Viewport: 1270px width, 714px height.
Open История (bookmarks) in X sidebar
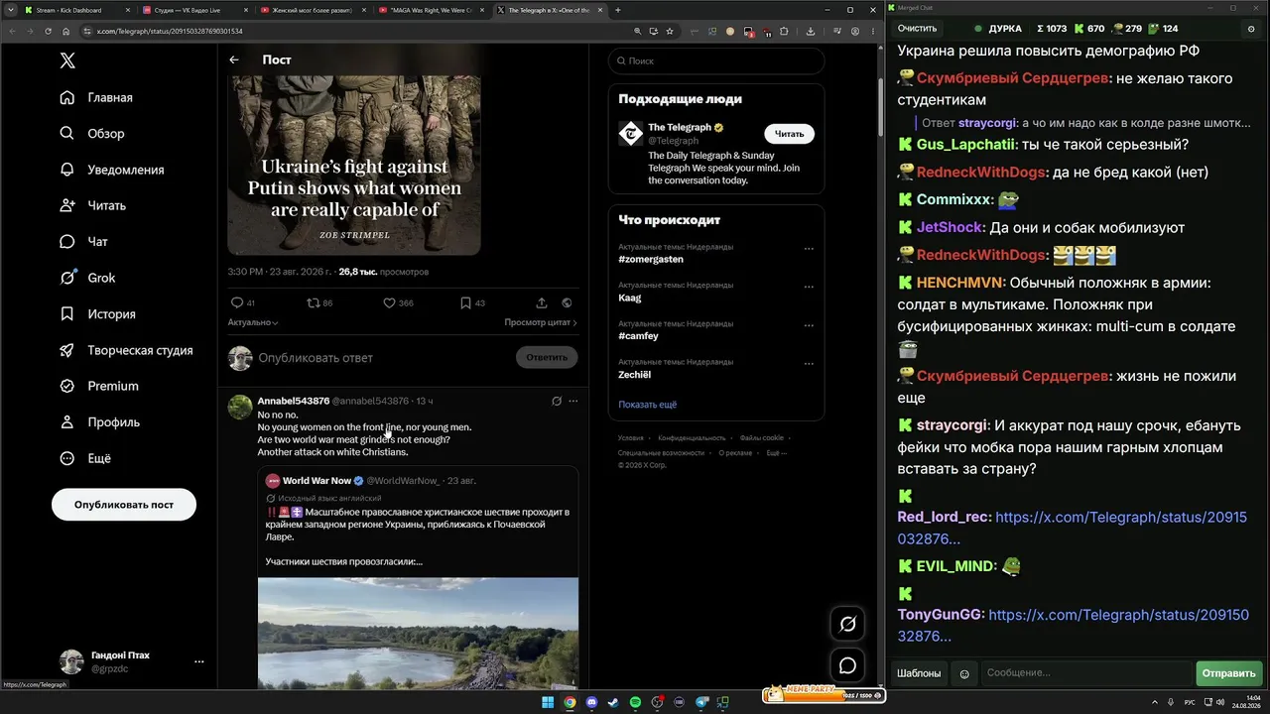98,314
